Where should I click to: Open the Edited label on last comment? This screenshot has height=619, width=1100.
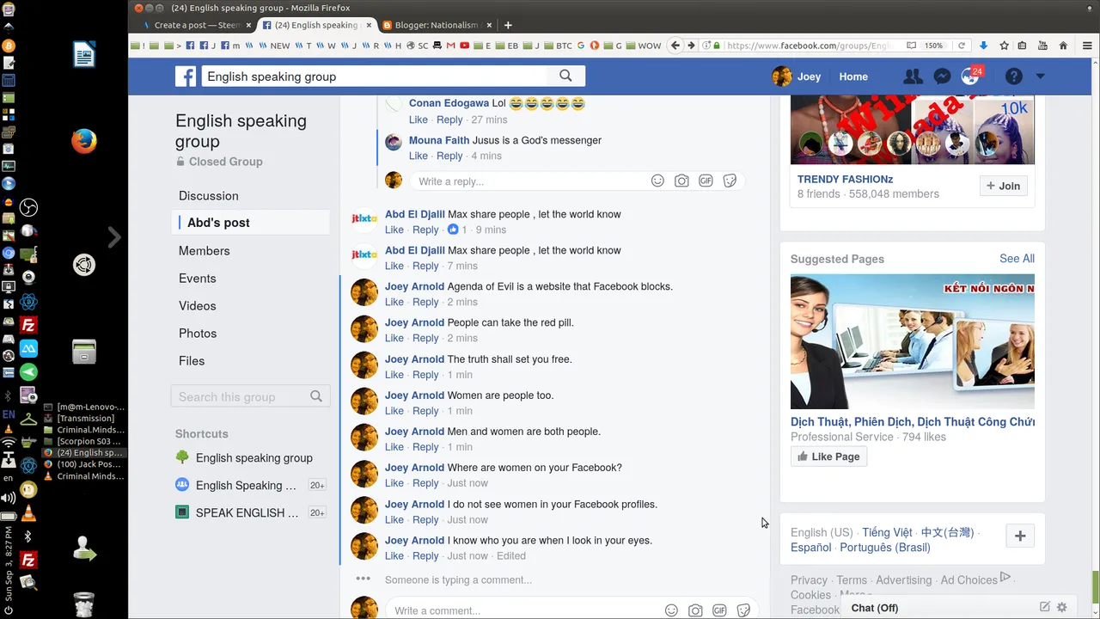coord(511,556)
